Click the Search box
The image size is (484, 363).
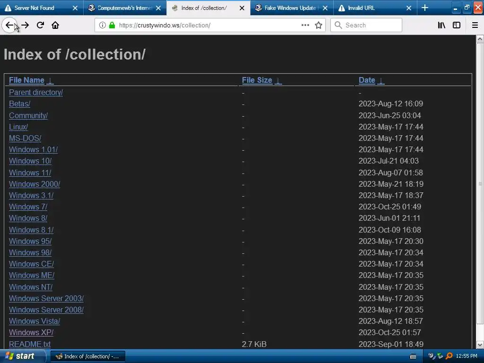(x=366, y=26)
